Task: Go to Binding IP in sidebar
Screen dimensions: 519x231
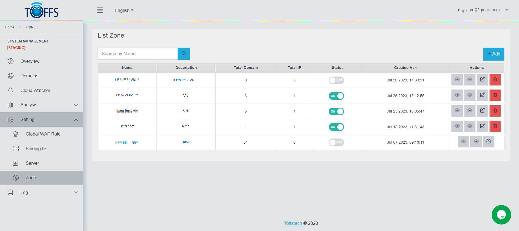Action: click(36, 149)
